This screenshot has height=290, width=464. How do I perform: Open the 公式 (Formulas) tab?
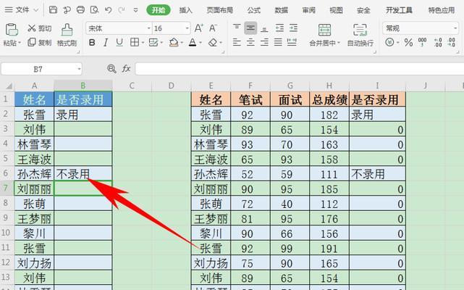coord(253,10)
